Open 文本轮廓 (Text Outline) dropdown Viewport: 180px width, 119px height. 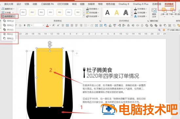coord(140,13)
